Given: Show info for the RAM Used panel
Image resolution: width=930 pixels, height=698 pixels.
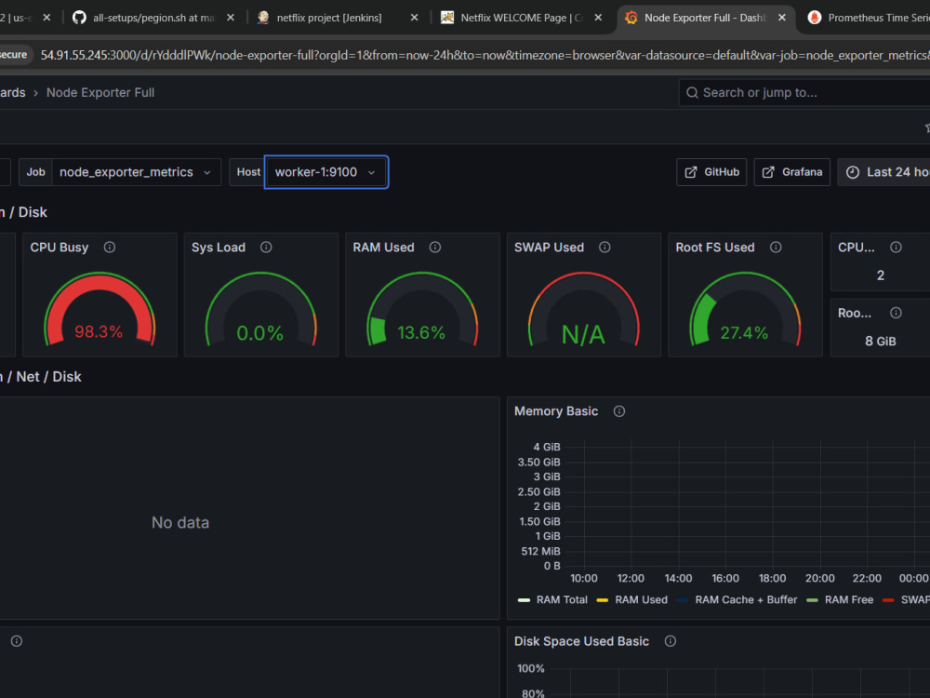Looking at the screenshot, I should point(435,247).
